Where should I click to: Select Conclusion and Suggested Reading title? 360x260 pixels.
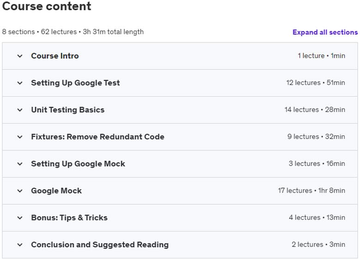click(100, 245)
